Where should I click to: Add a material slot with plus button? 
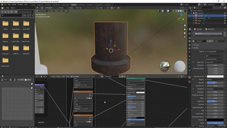coord(225,33)
